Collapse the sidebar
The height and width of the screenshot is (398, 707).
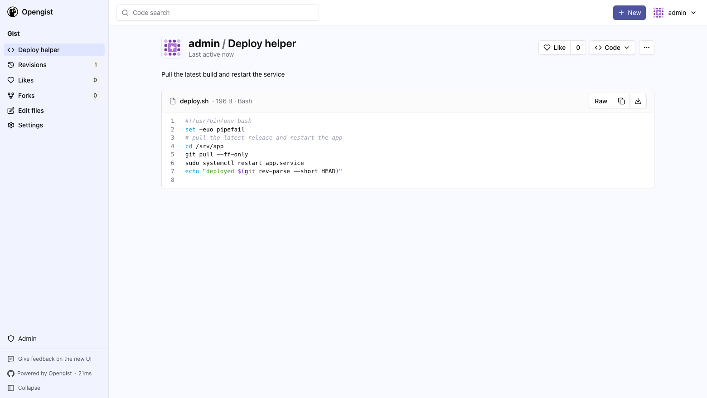(x=24, y=388)
